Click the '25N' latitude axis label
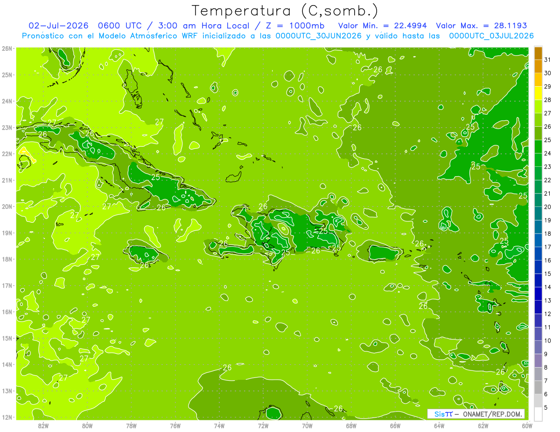This screenshot has width=560, height=432. 7,75
